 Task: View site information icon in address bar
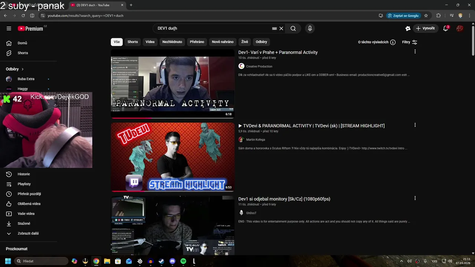click(x=43, y=16)
